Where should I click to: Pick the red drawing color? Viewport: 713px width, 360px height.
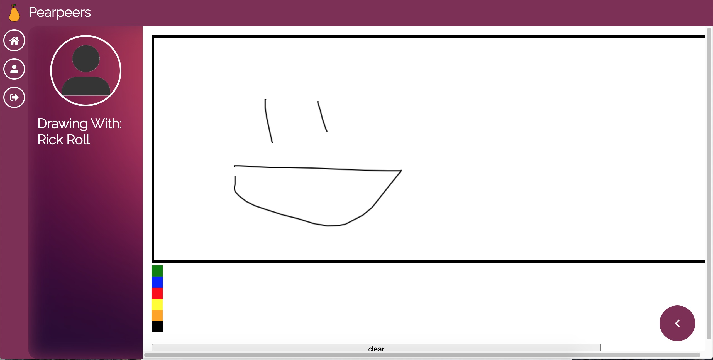coord(157,293)
